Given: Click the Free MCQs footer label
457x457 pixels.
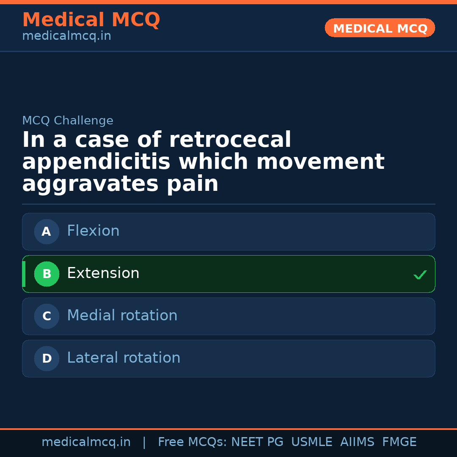Looking at the screenshot, I should pyautogui.click(x=192, y=442).
